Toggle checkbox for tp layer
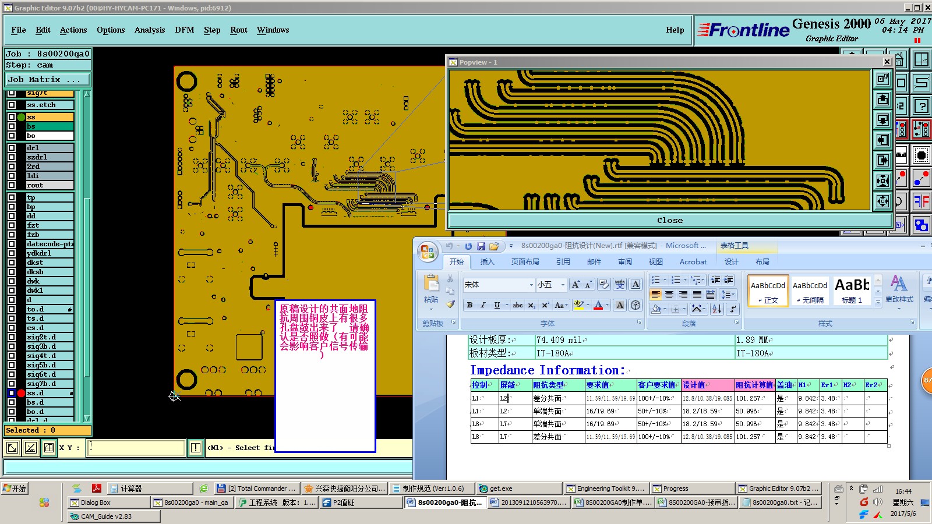This screenshot has width=932, height=524. click(12, 197)
